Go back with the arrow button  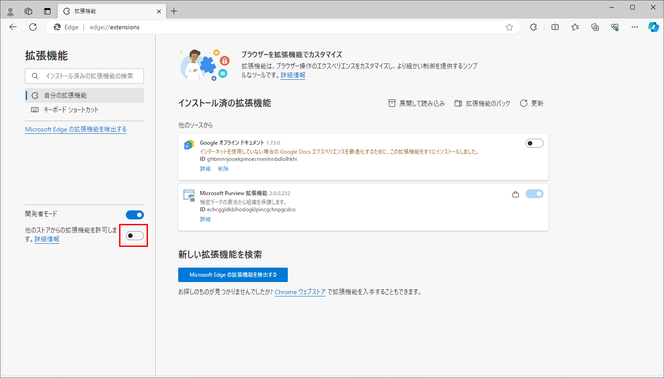[13, 27]
